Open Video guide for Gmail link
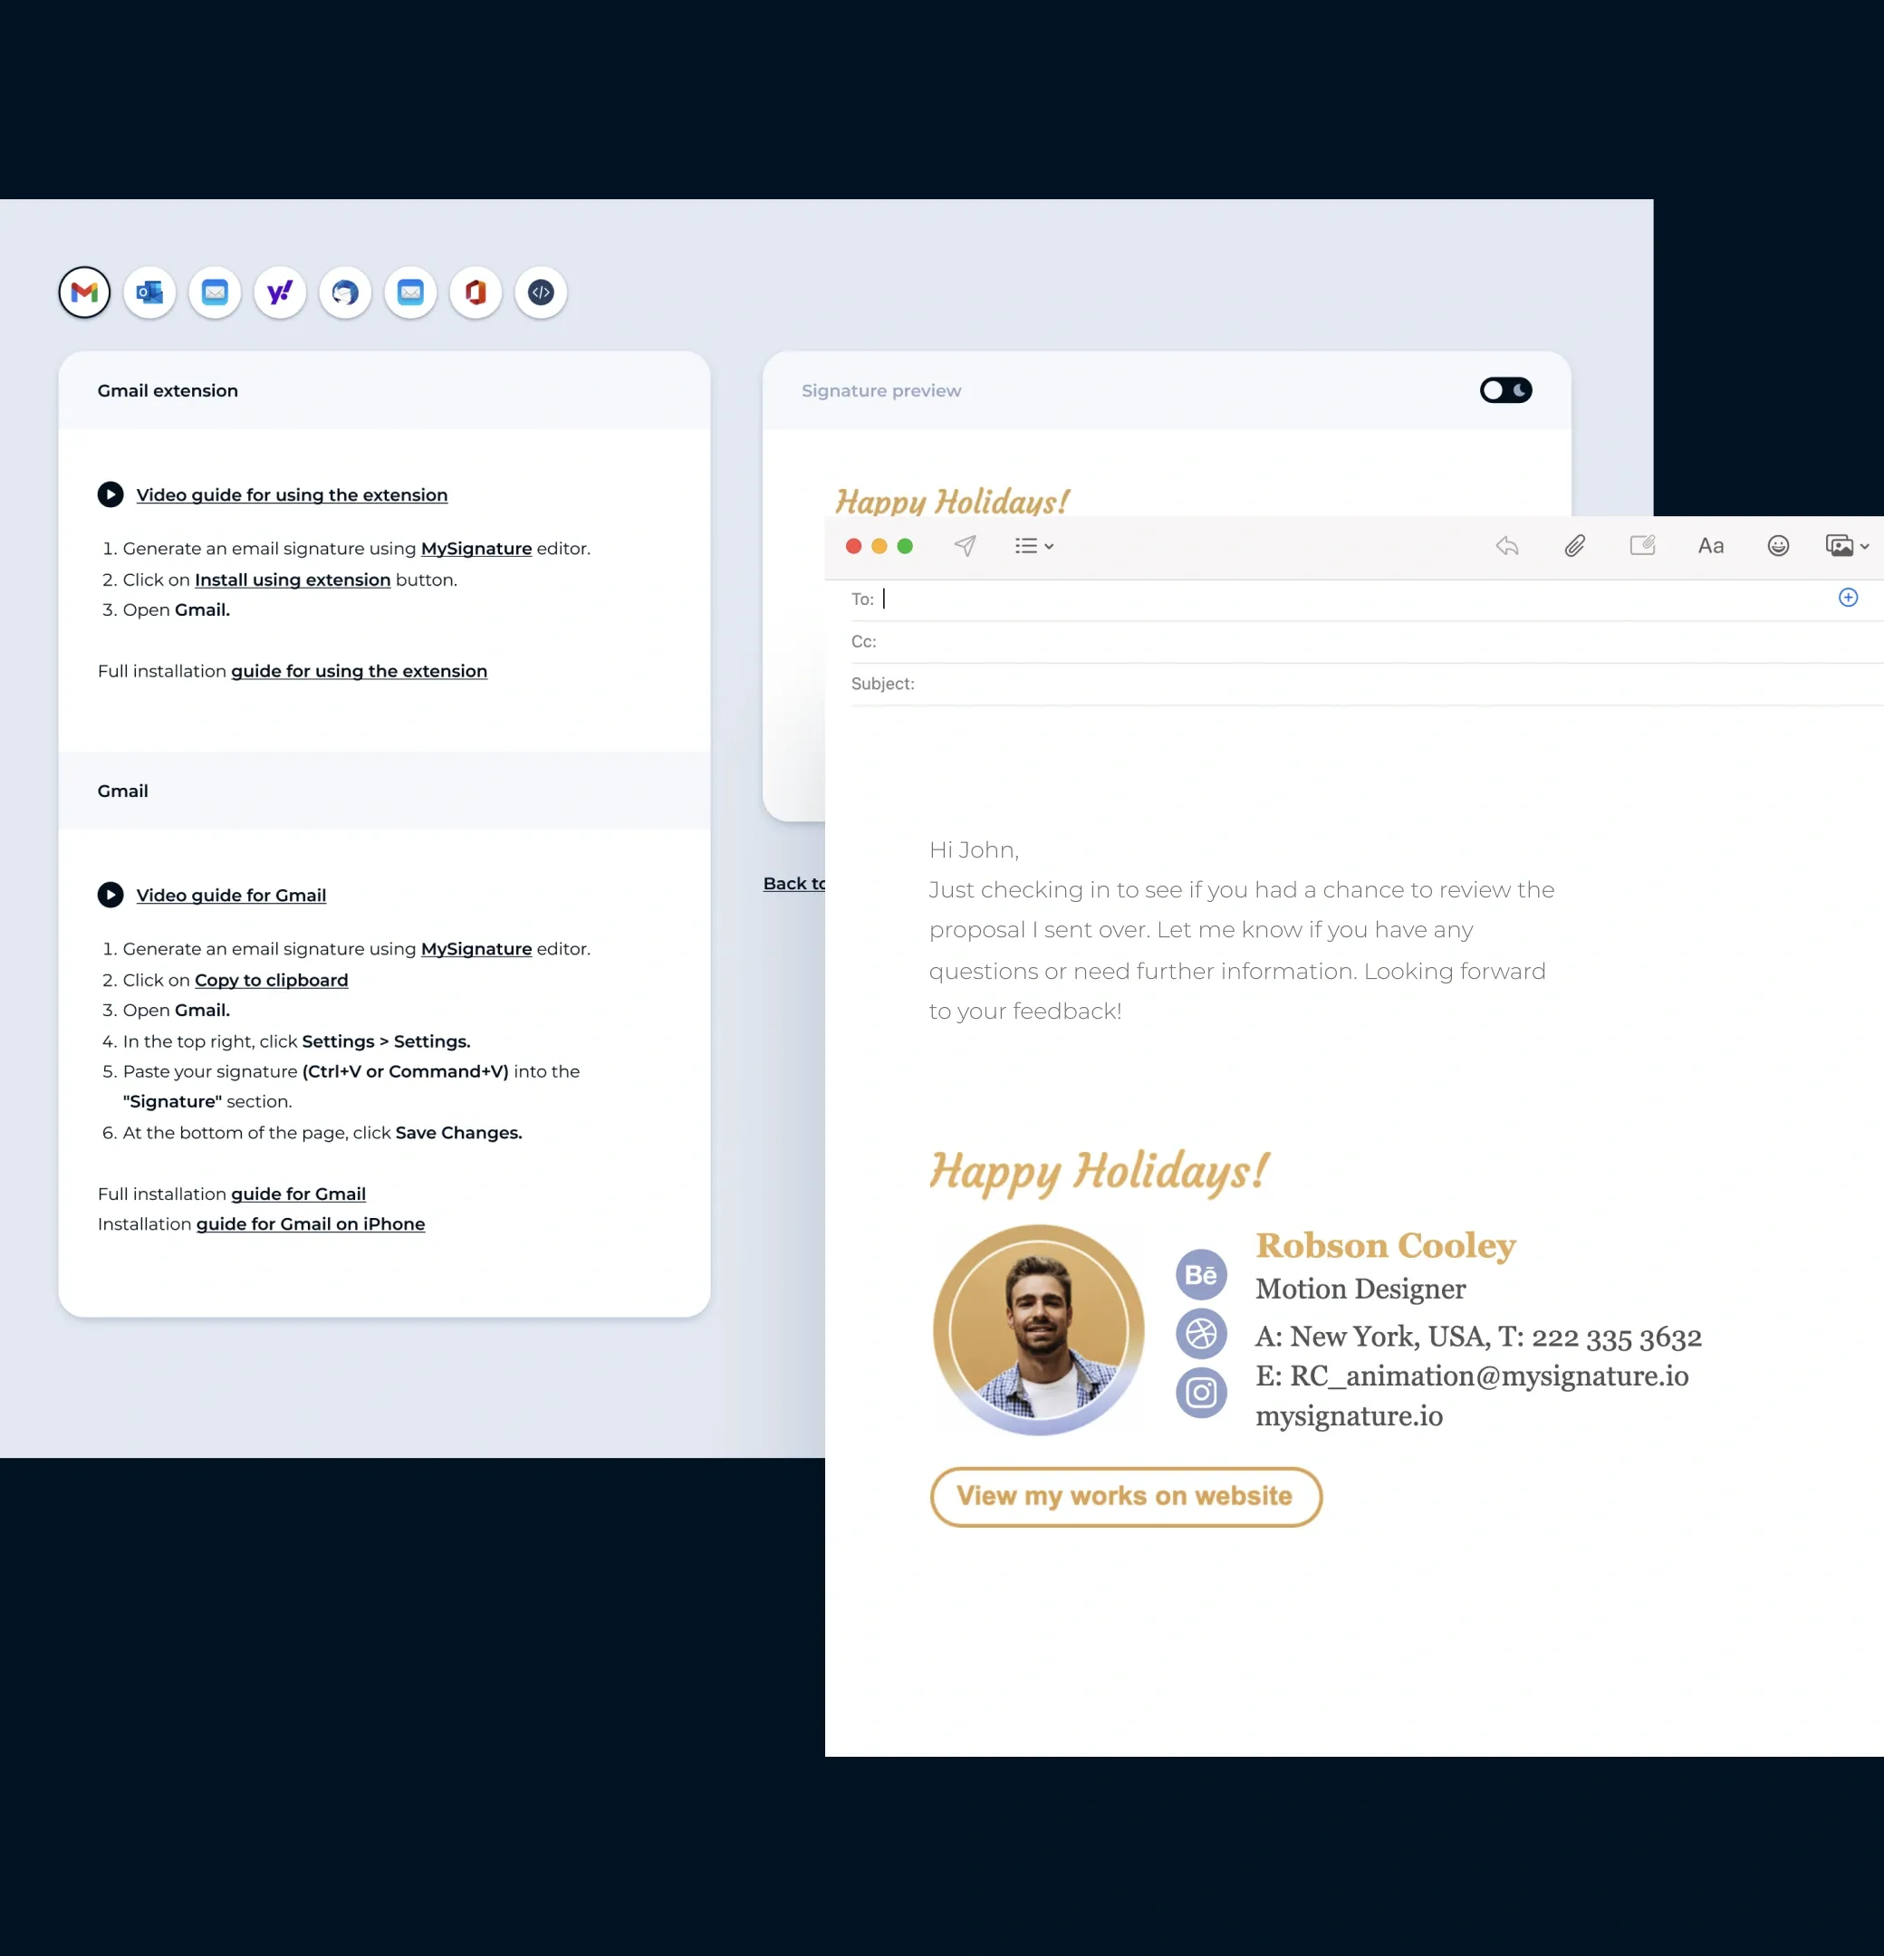Viewport: 1884px width, 1956px height. point(231,896)
